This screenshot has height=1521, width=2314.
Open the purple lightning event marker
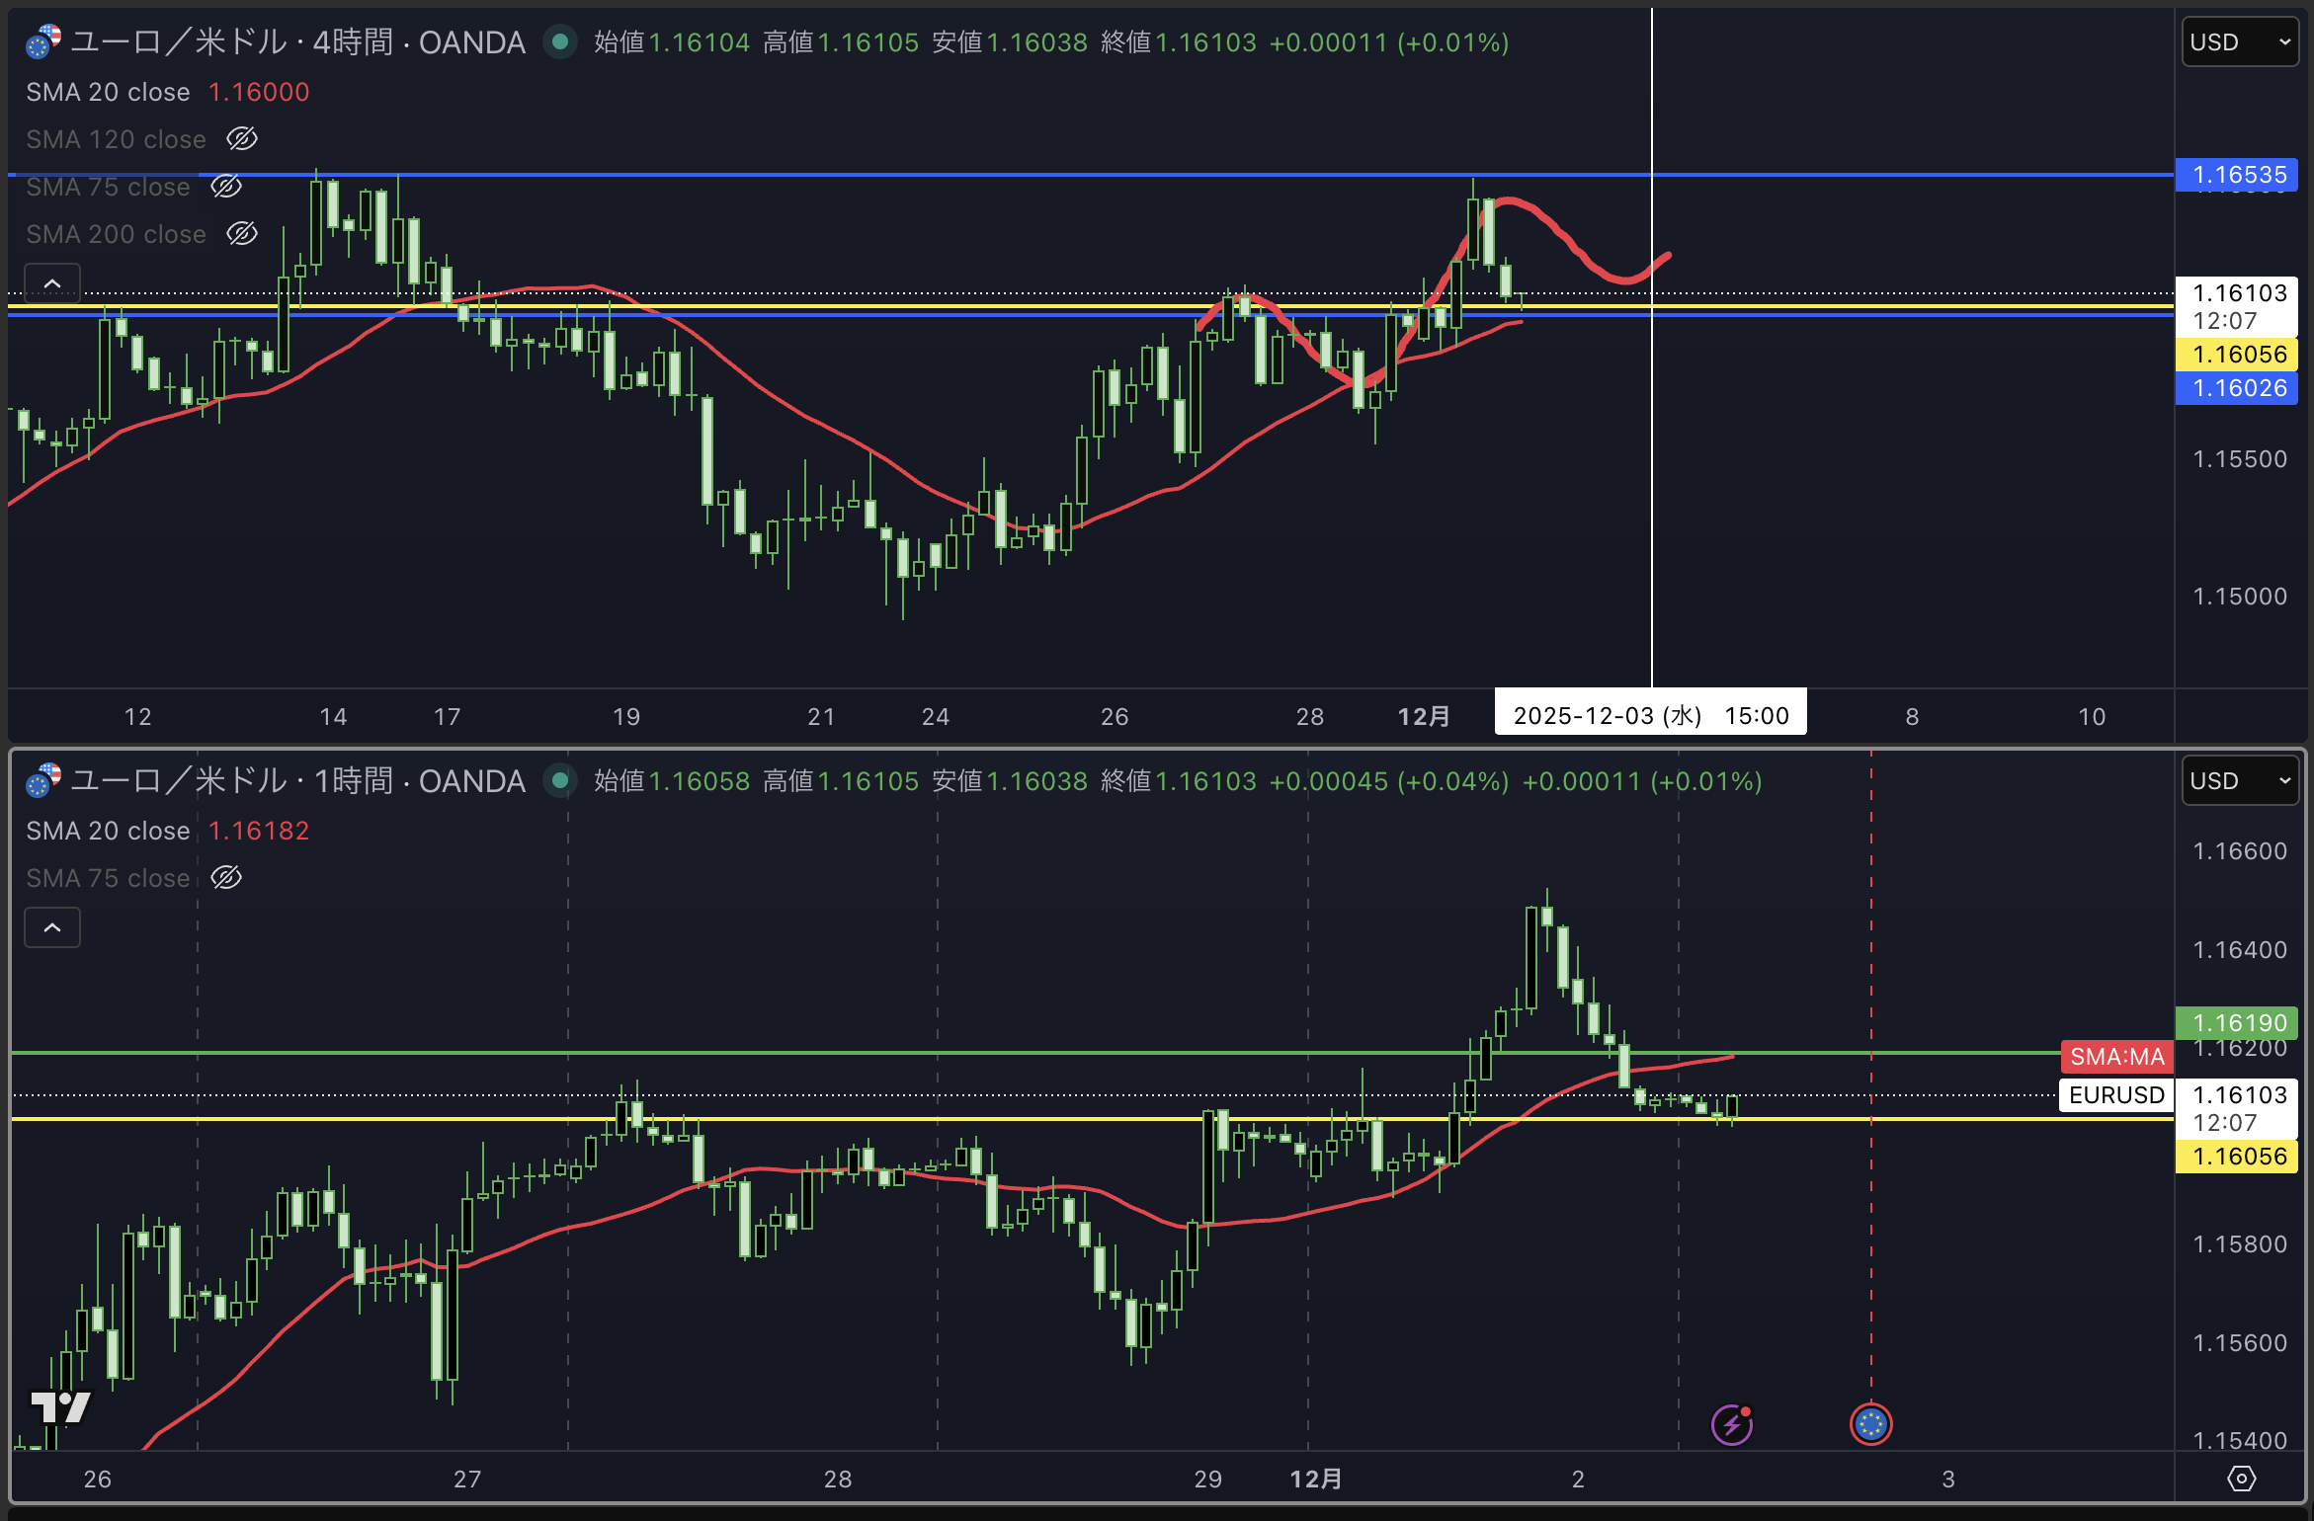point(1731,1424)
